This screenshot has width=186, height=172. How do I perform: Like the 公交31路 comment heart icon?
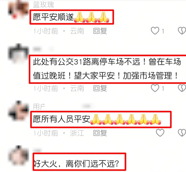(155, 88)
